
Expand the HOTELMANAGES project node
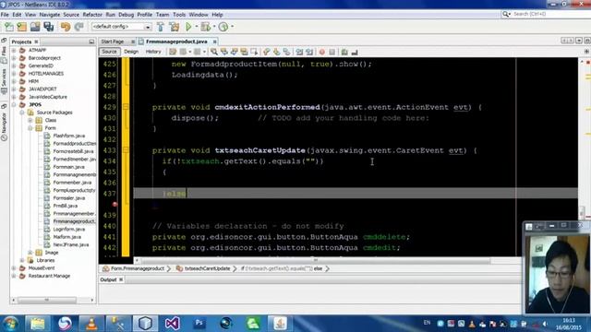[x=14, y=74]
